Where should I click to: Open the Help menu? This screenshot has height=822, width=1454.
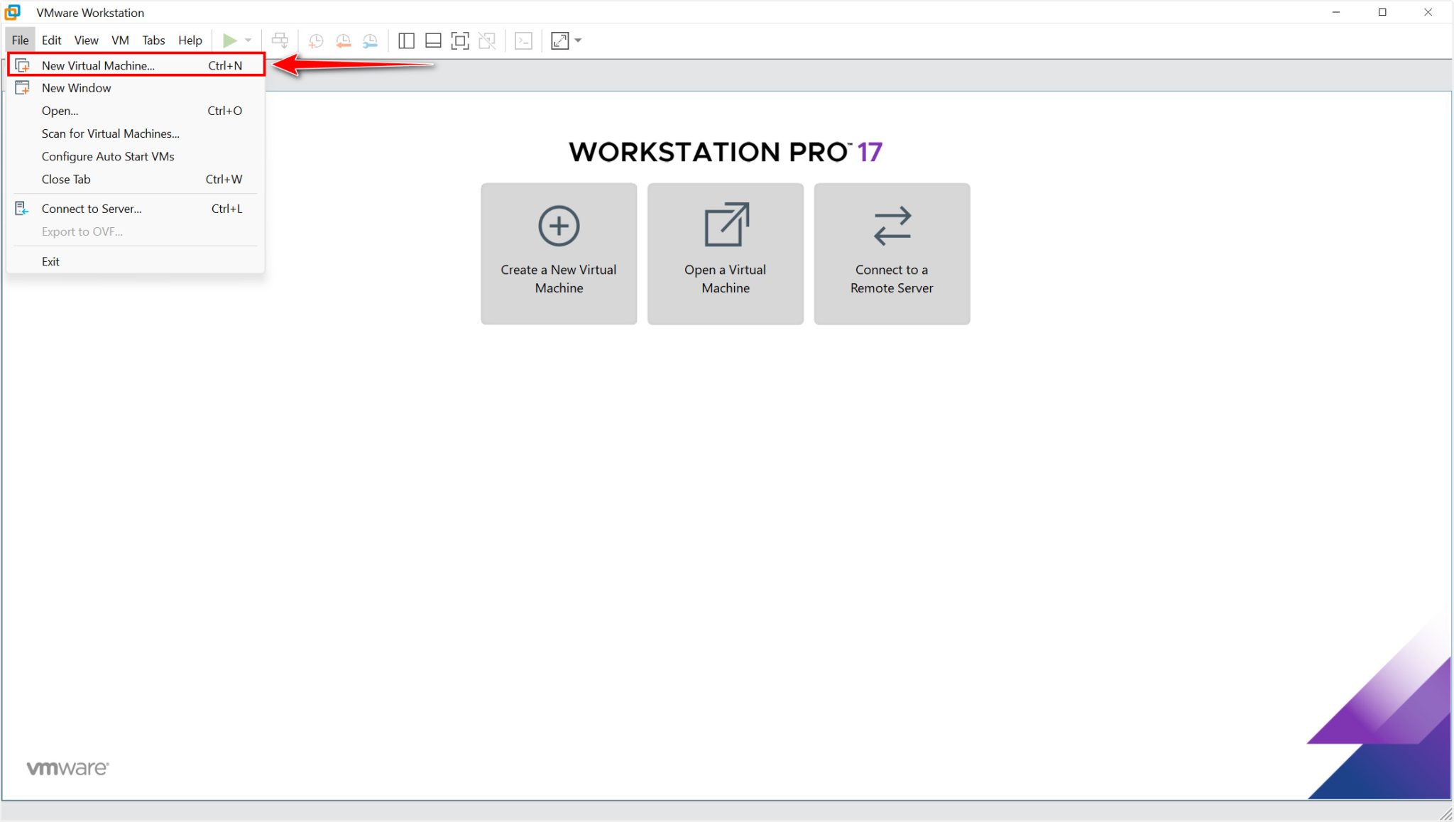(190, 40)
